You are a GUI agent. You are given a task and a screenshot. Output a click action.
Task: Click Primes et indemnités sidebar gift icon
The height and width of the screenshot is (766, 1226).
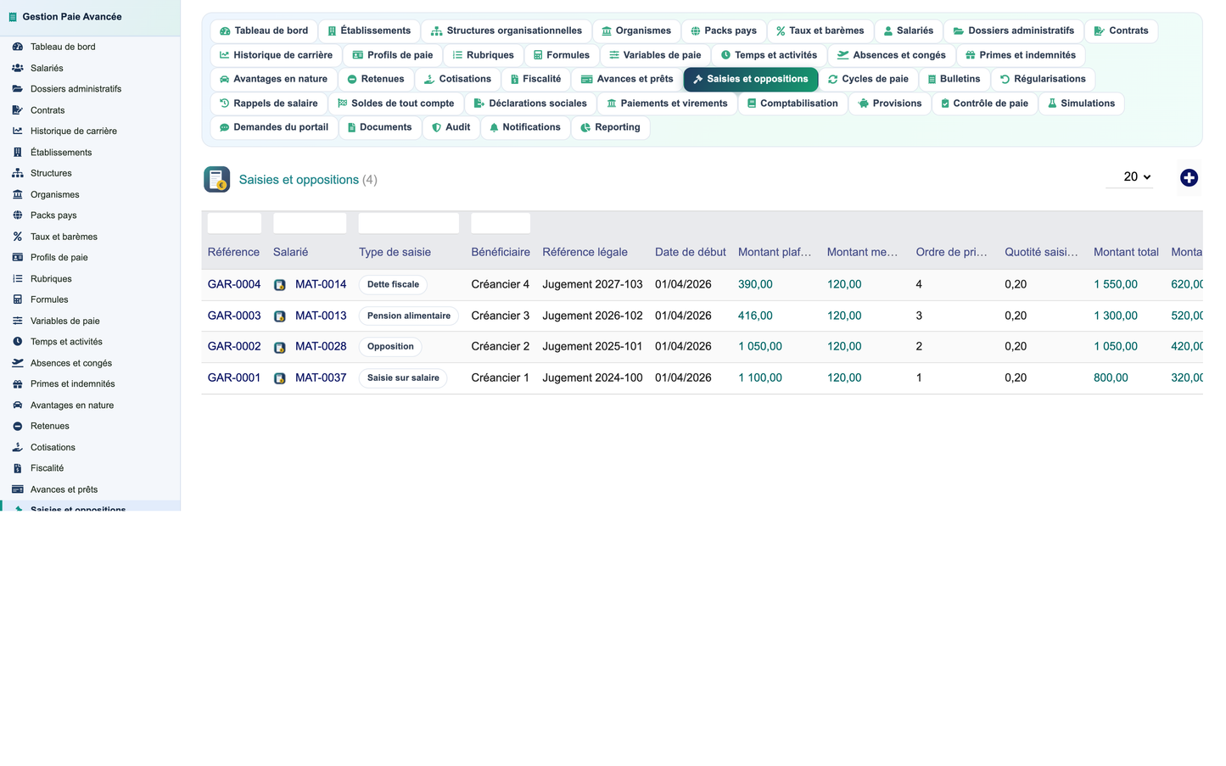[17, 383]
